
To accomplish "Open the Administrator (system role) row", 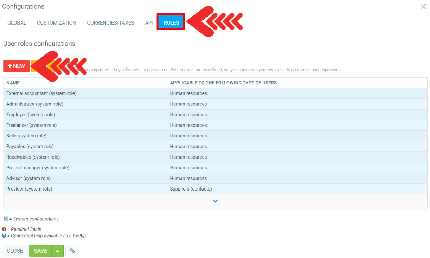I will 35,104.
